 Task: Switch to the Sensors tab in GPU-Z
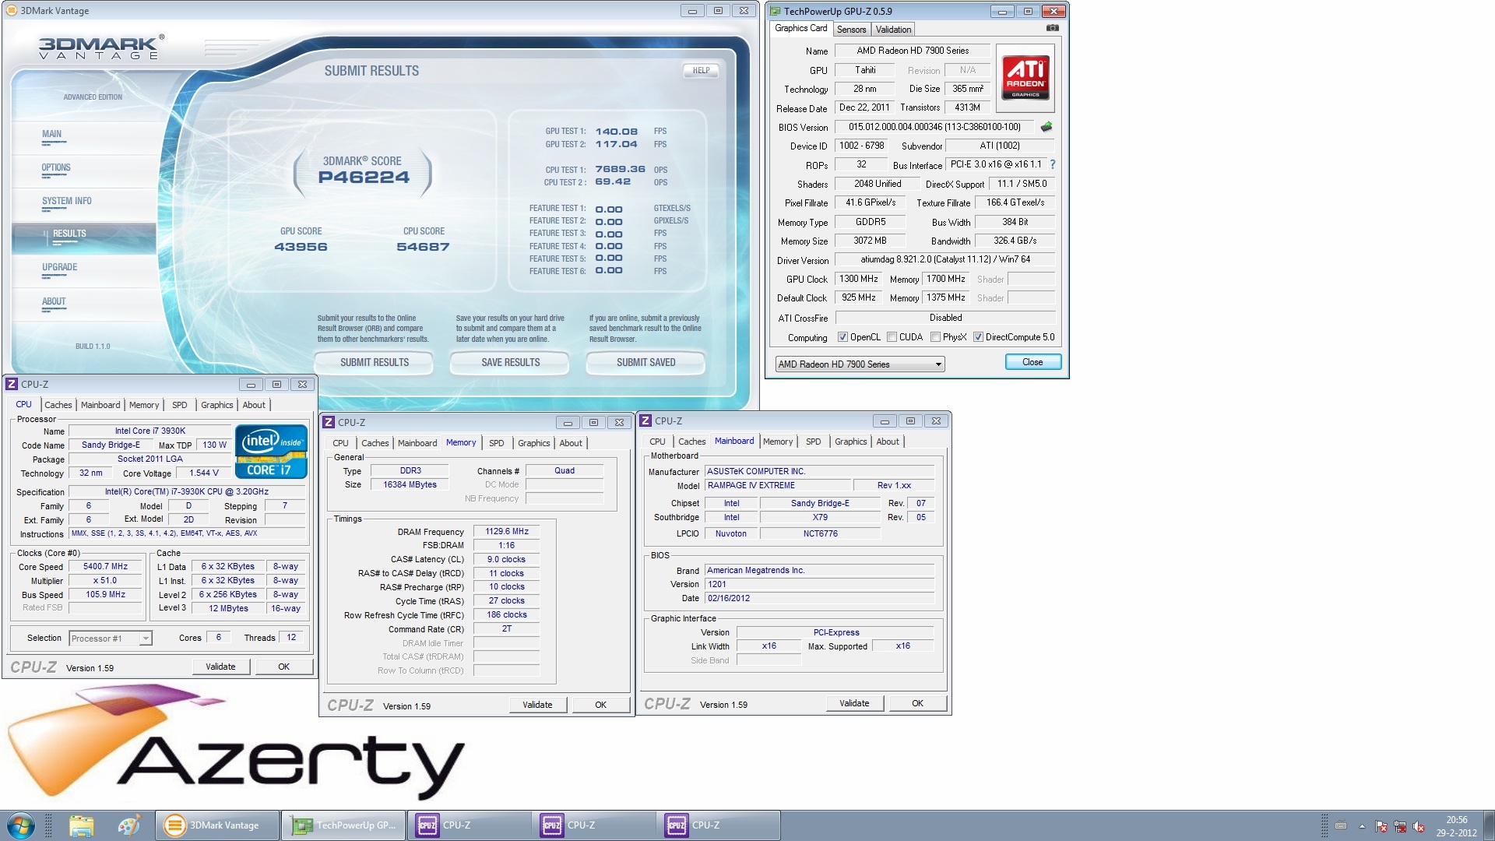851,30
